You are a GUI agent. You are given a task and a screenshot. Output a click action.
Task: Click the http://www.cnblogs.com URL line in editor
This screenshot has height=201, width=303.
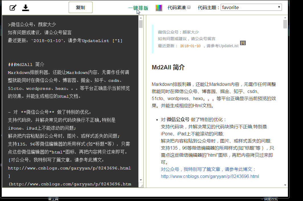coord(69,168)
